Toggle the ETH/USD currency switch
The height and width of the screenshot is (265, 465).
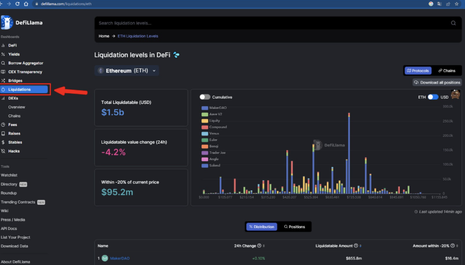(x=433, y=97)
